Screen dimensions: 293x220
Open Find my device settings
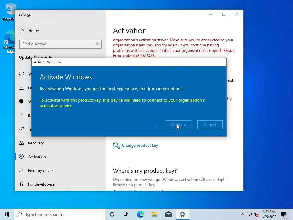(41, 170)
